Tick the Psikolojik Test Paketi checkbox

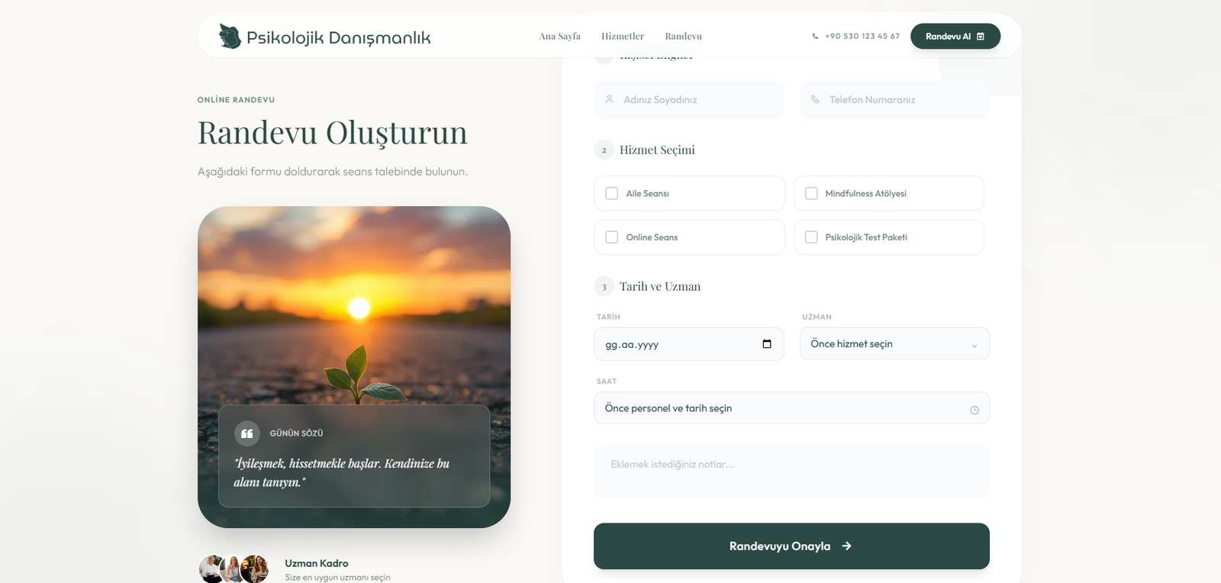click(811, 237)
